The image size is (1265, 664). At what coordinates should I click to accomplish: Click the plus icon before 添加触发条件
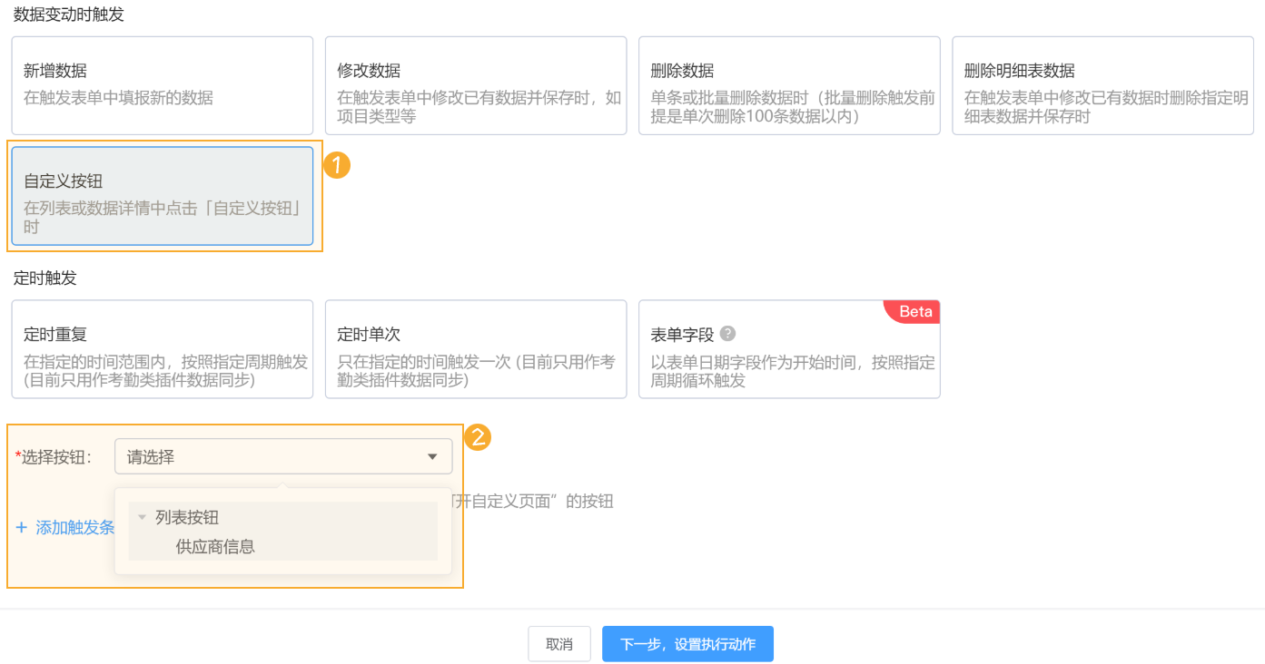click(x=24, y=527)
